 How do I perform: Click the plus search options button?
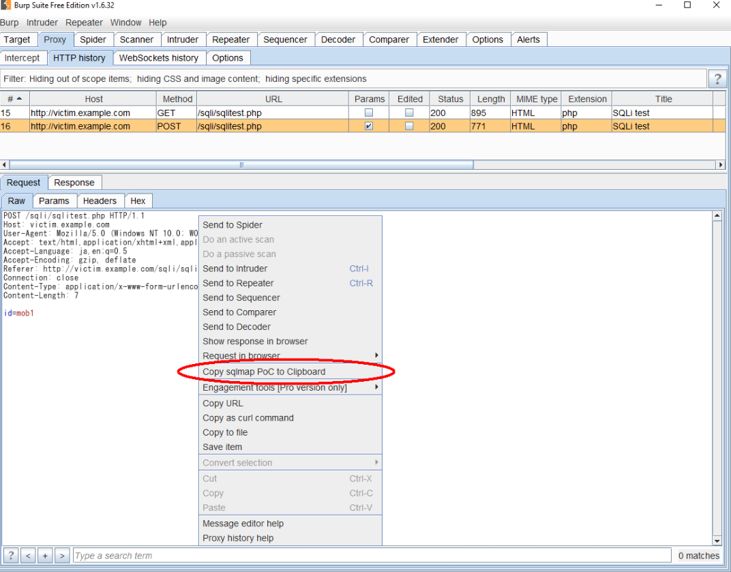[x=45, y=556]
